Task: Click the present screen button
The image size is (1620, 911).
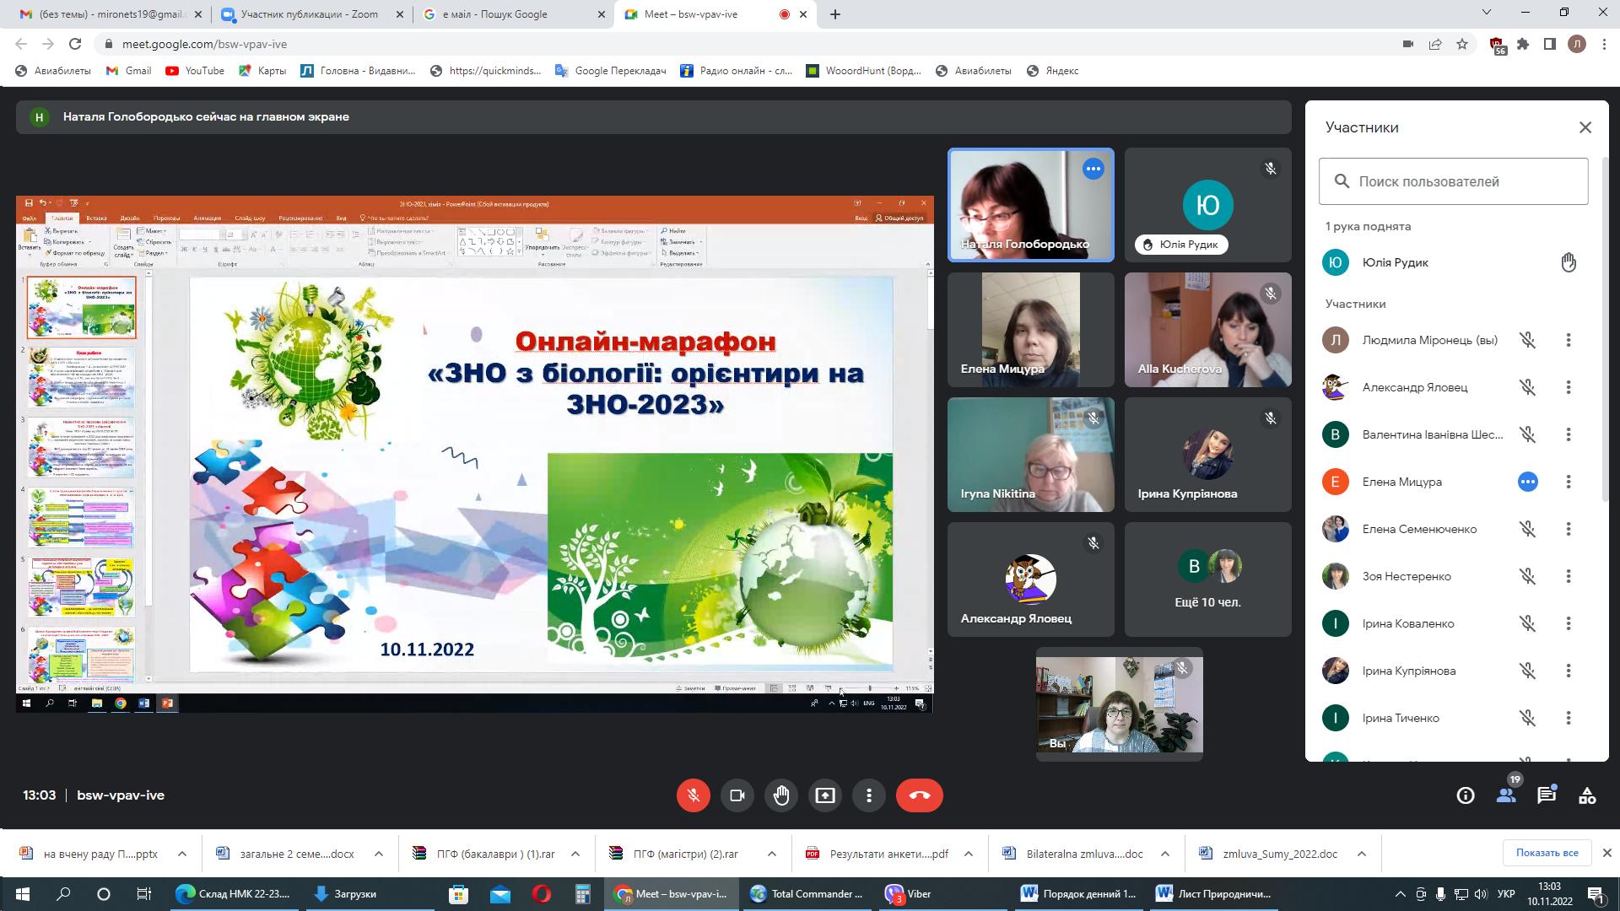Action: (824, 795)
